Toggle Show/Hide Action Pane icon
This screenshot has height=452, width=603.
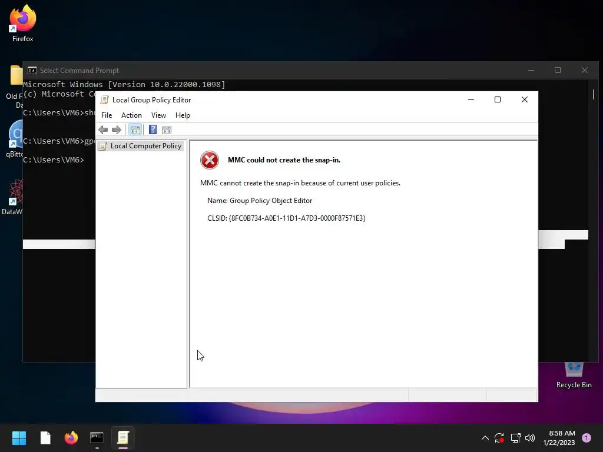(x=167, y=130)
